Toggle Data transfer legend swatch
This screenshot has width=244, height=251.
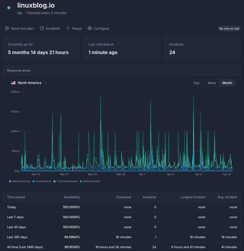click(x=81, y=181)
